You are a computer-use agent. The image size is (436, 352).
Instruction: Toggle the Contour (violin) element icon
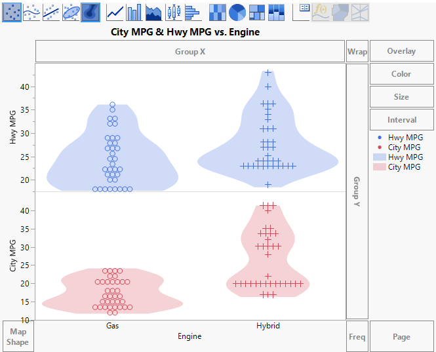pos(90,12)
